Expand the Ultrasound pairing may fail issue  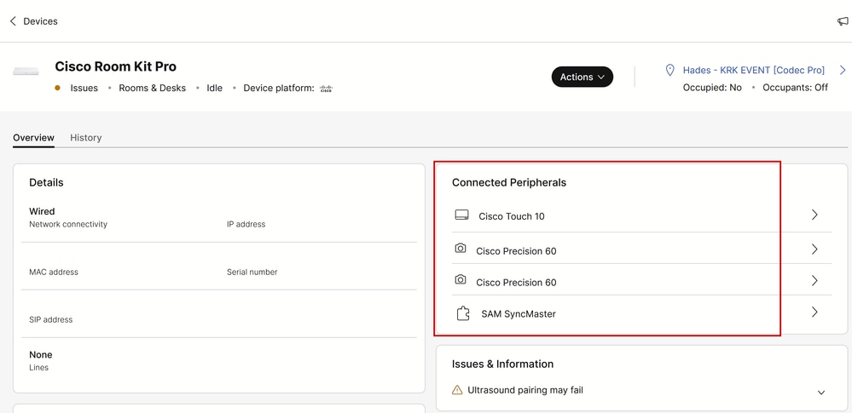(x=821, y=393)
